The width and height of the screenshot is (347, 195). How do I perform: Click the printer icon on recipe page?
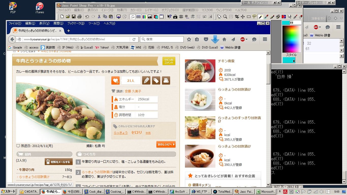166,80
